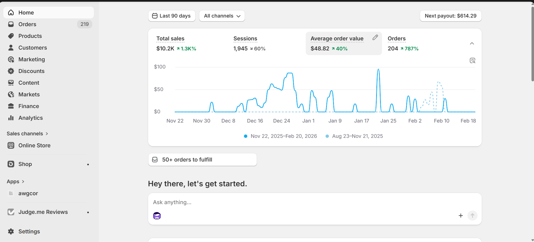The image size is (534, 242).
Task: Select the Total sales metric tab
Action: tap(190, 43)
